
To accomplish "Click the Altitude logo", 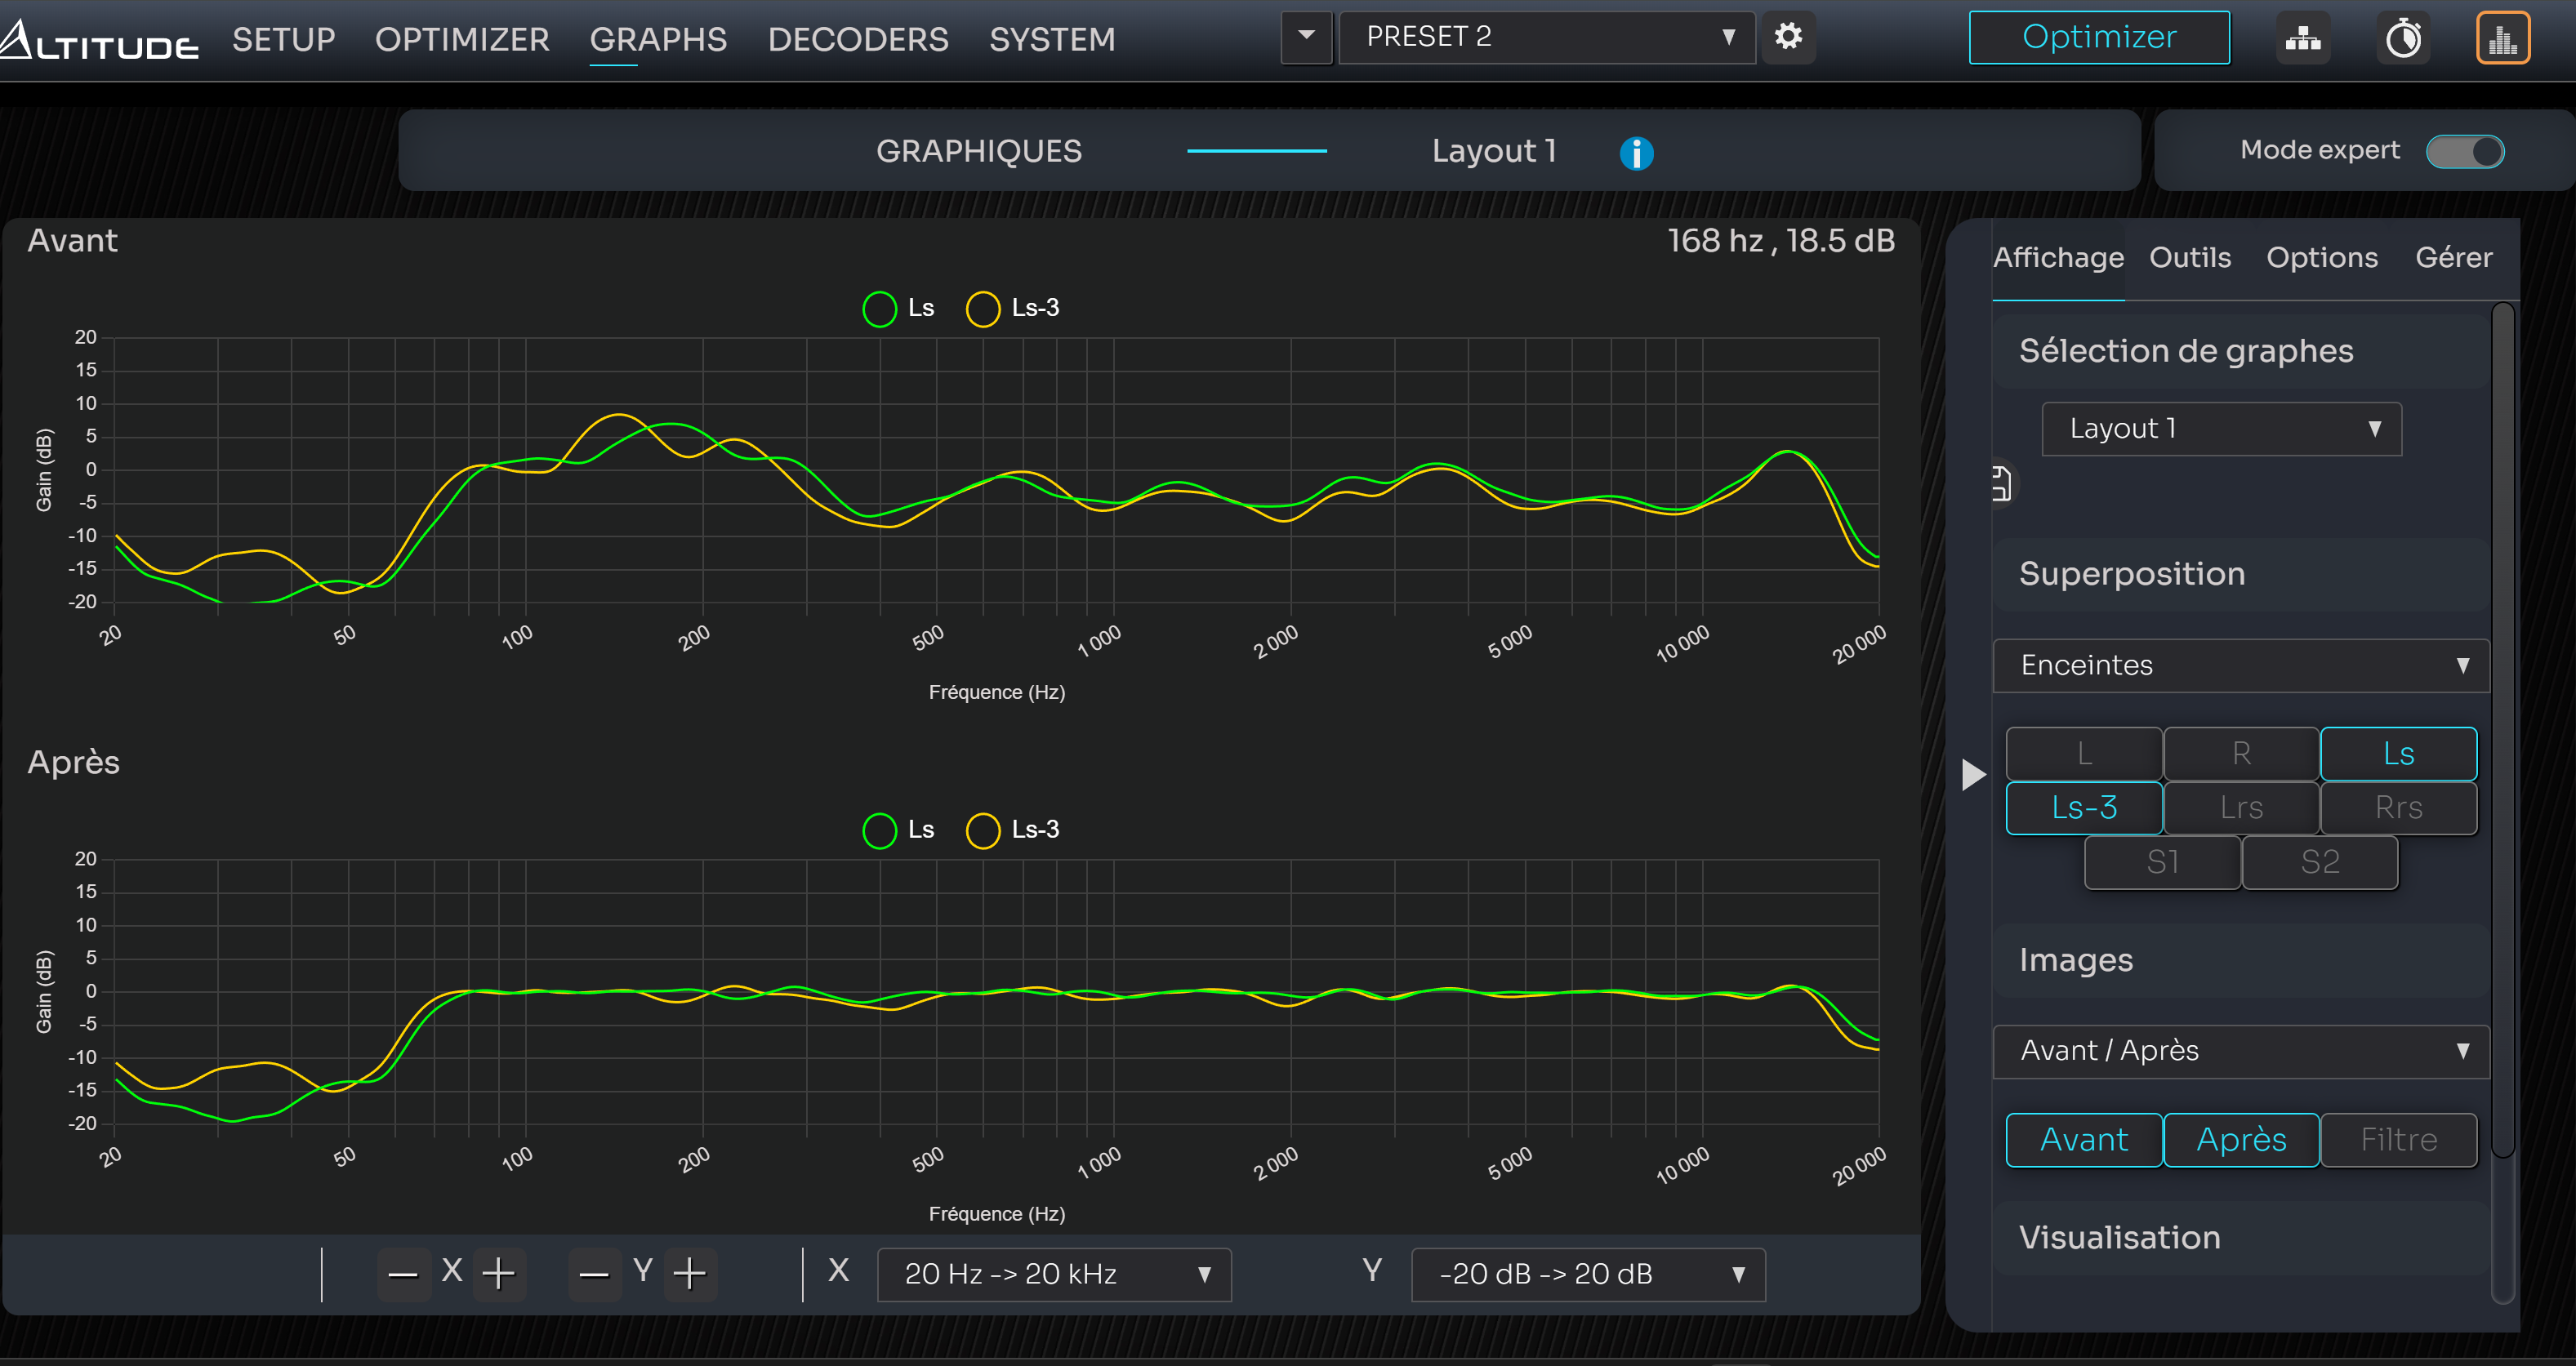I will [100, 40].
